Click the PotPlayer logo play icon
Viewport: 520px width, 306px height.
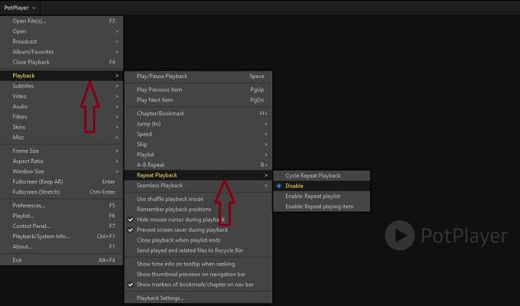(400, 235)
